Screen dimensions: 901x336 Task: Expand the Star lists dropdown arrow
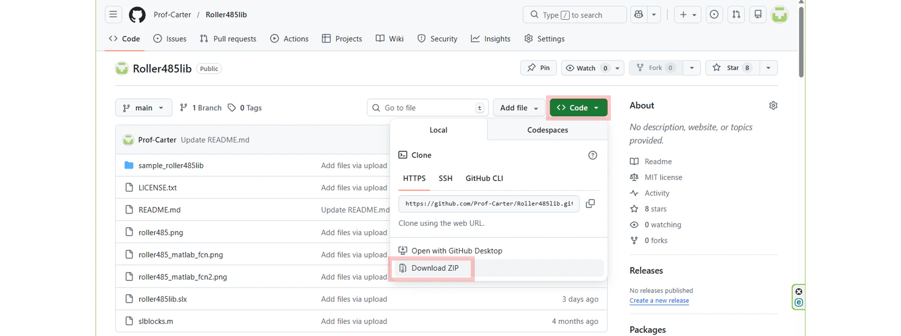click(x=769, y=68)
